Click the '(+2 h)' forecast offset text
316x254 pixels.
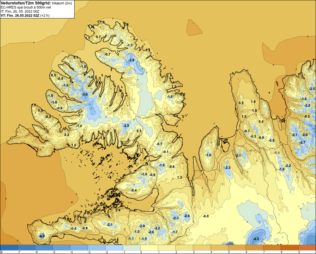pyautogui.click(x=45, y=15)
